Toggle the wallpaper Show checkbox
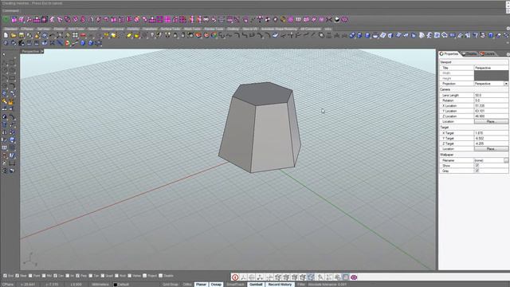510x287 pixels. [477, 165]
